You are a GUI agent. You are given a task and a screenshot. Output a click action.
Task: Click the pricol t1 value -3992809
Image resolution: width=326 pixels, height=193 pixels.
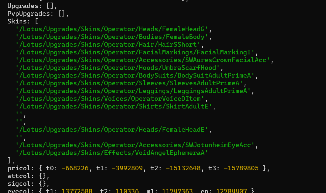127,168
